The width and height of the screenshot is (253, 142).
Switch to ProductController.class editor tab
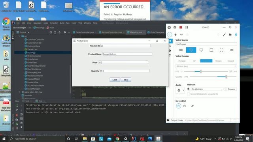112,32
